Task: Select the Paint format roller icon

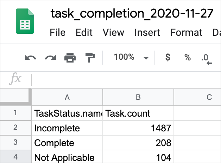Action: (89, 57)
